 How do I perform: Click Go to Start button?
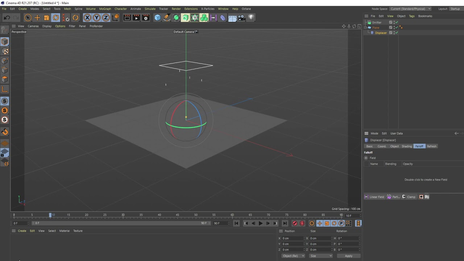(x=236, y=223)
